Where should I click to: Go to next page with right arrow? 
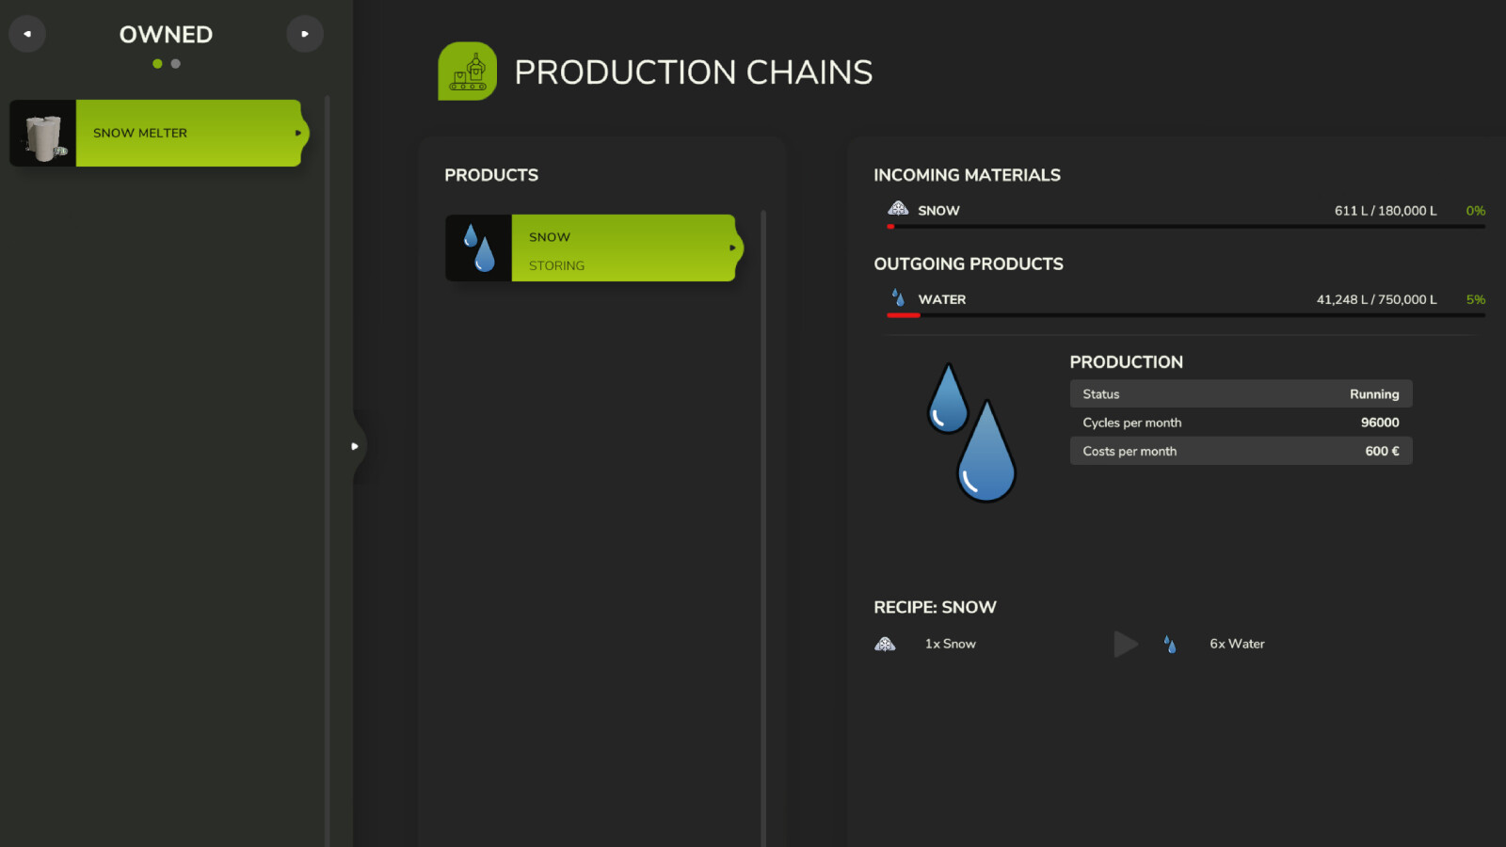point(304,34)
